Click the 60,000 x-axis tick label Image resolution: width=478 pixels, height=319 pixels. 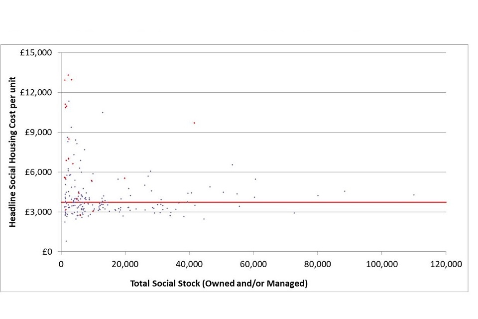253,264
